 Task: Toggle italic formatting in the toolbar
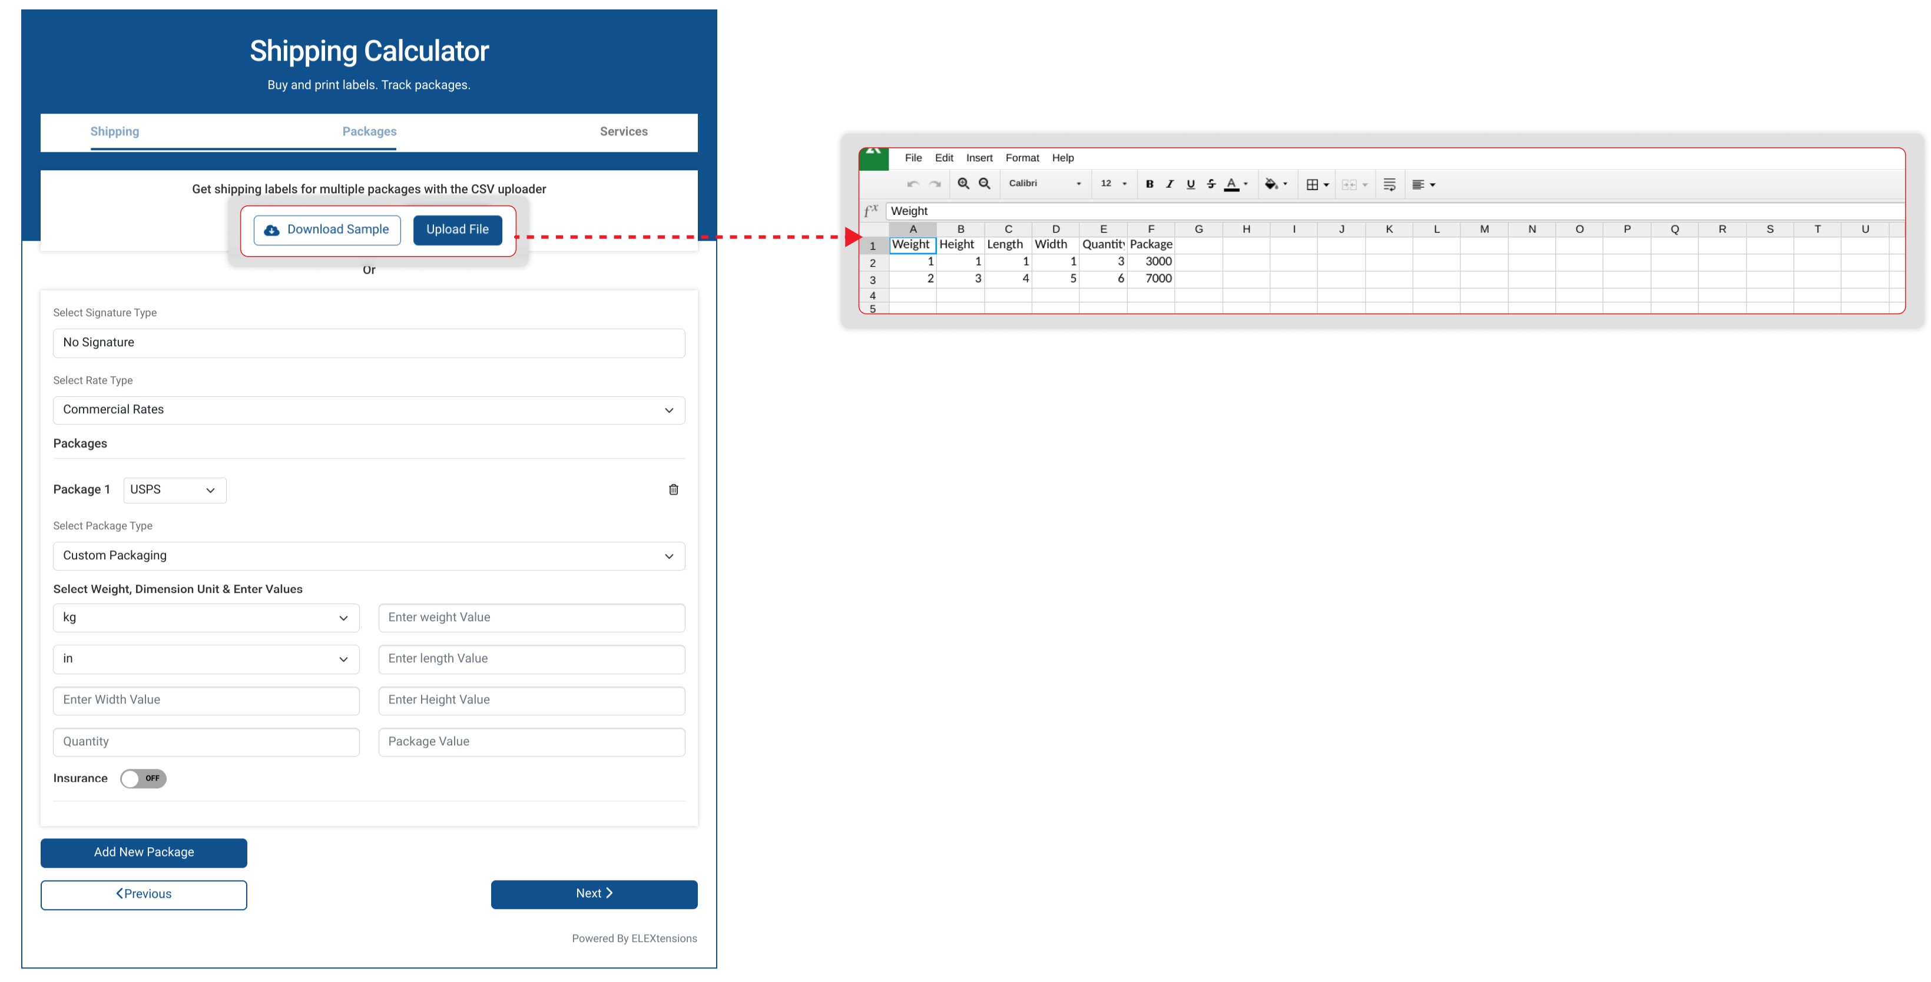click(x=1170, y=184)
